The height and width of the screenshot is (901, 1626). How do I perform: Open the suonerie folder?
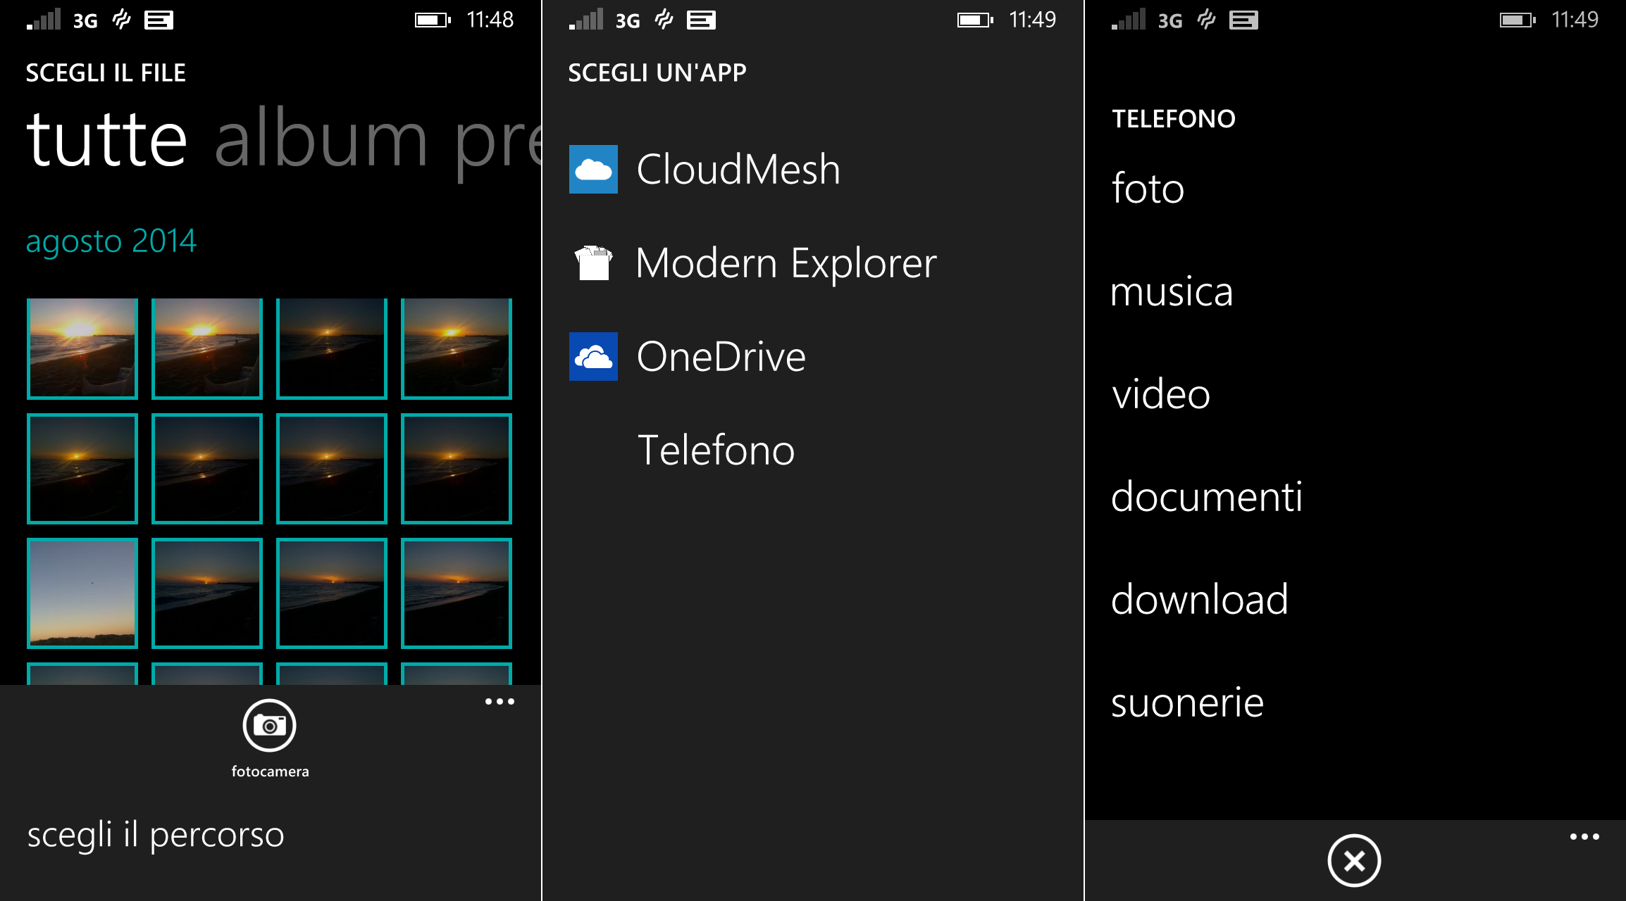[1187, 702]
